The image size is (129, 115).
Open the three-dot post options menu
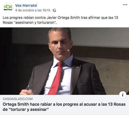[x=125, y=5]
